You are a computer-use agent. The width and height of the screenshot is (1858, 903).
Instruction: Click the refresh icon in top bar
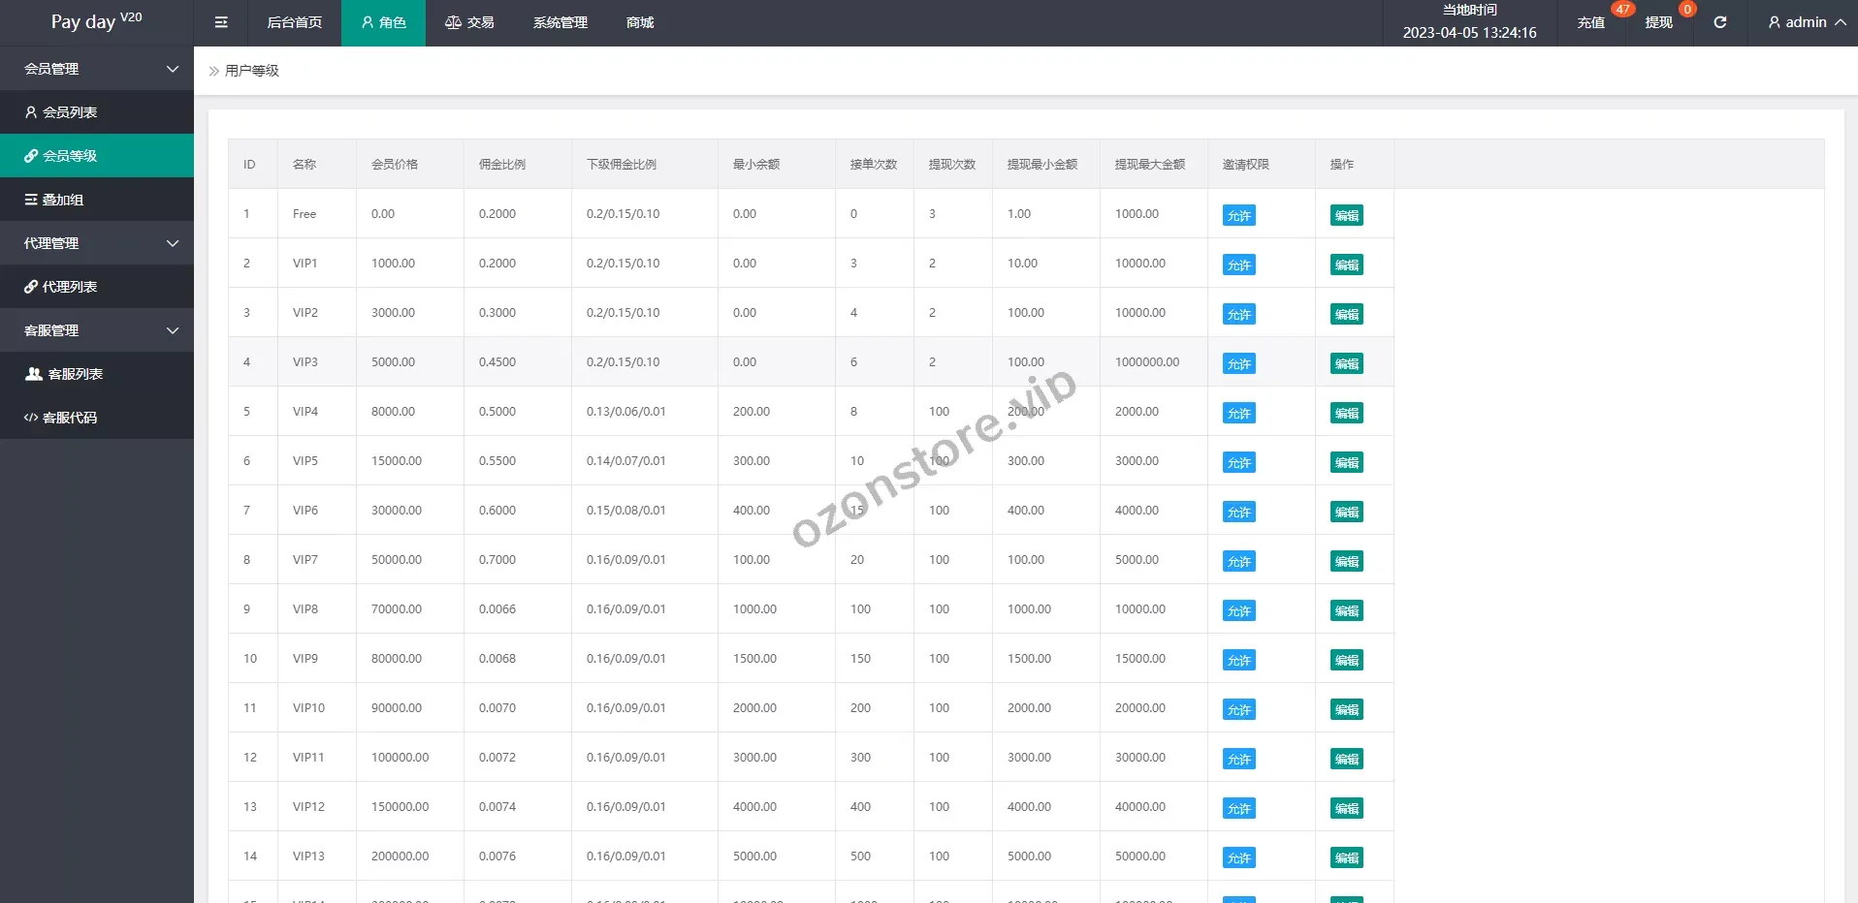(1719, 22)
